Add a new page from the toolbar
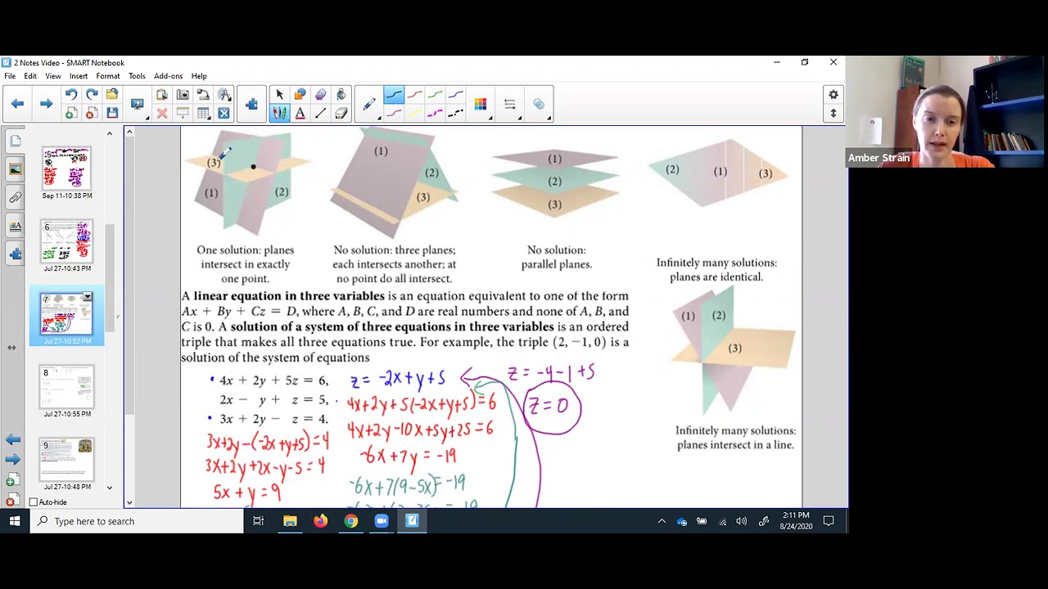The height and width of the screenshot is (589, 1048). pyautogui.click(x=71, y=114)
